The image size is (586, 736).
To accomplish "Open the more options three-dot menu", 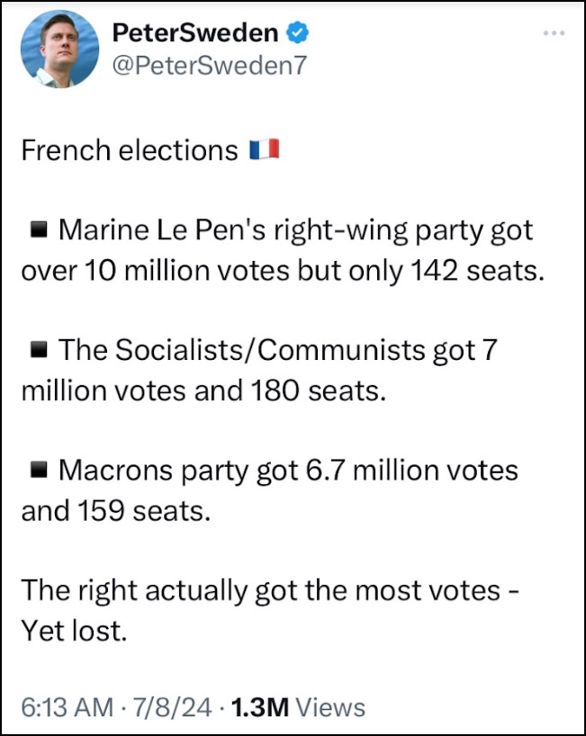I will pyautogui.click(x=554, y=33).
